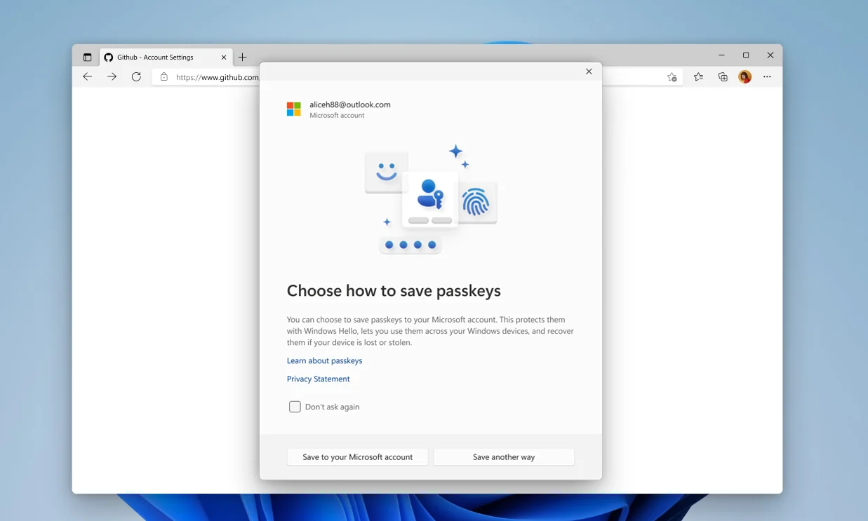Click the GitHub logo on the tab
868x521 pixels.
(x=107, y=57)
